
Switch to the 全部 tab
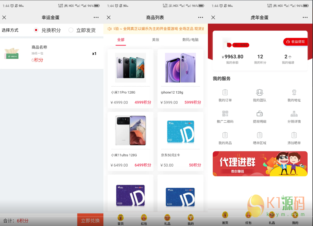[x=121, y=39]
